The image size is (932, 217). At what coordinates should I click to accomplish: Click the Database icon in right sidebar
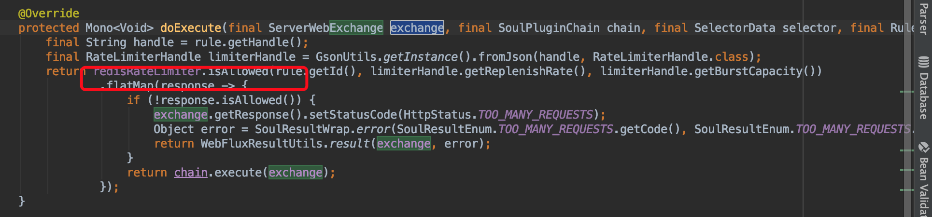pyautogui.click(x=923, y=62)
